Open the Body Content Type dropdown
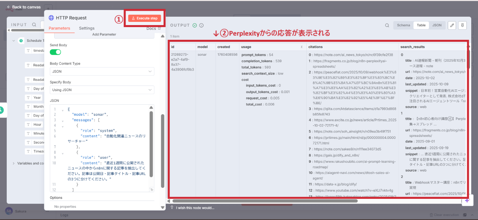 point(102,71)
